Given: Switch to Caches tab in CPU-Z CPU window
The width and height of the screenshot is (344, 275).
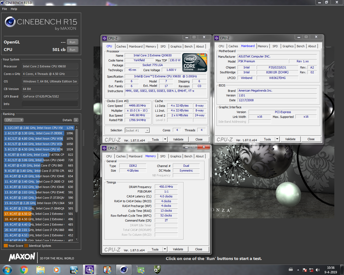Looking at the screenshot, I should click(121, 46).
